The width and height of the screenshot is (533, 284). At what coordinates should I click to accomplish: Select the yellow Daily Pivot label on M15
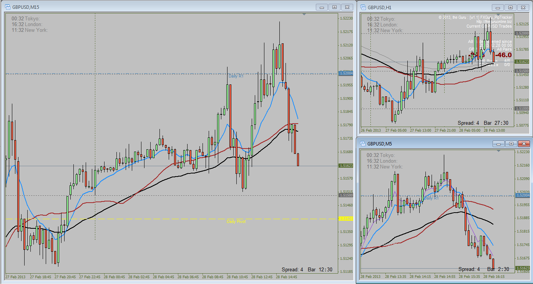click(x=236, y=221)
